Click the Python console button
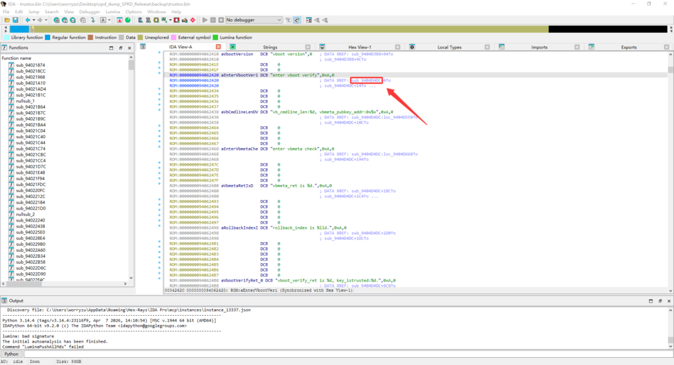 (x=12, y=354)
